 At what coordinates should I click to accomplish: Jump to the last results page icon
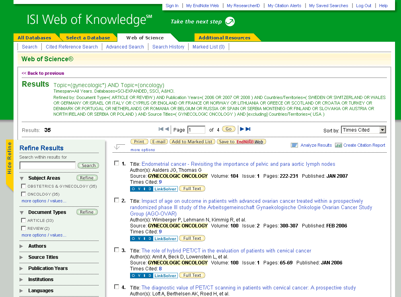coord(248,129)
